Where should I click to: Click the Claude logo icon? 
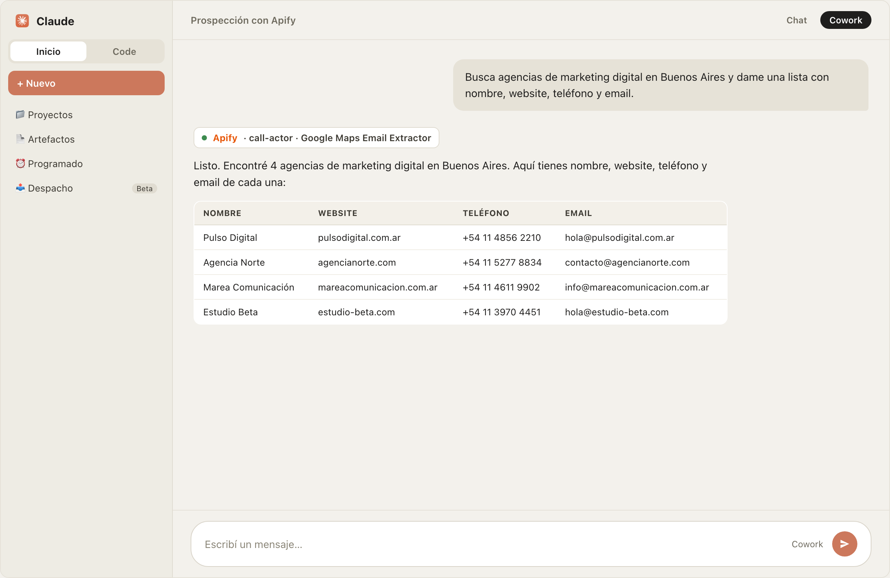click(22, 21)
